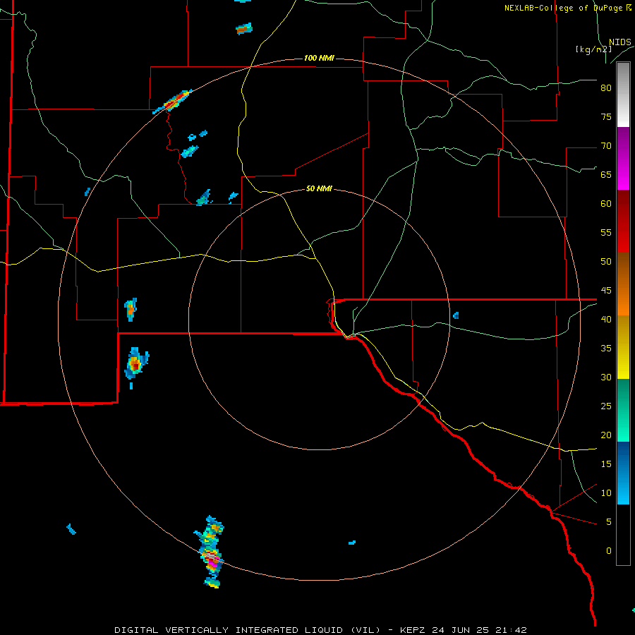The height and width of the screenshot is (635, 635).
Task: Click the NEXLAB-College of DuPage credit text
Action: pos(567,8)
